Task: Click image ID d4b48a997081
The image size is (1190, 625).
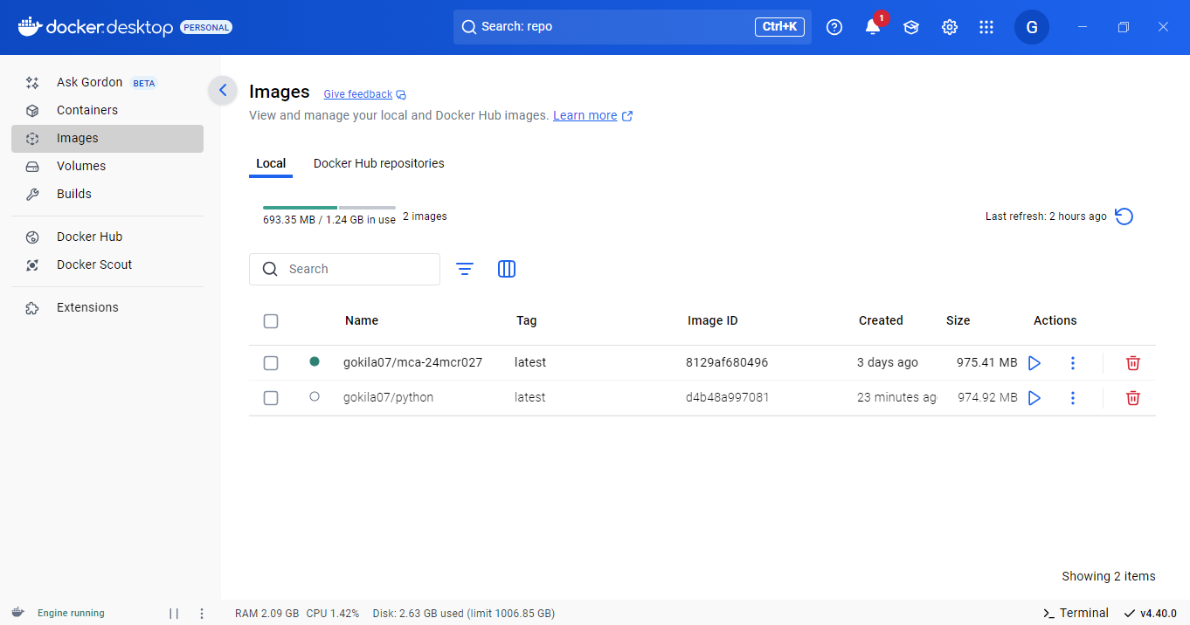Action: tap(727, 397)
